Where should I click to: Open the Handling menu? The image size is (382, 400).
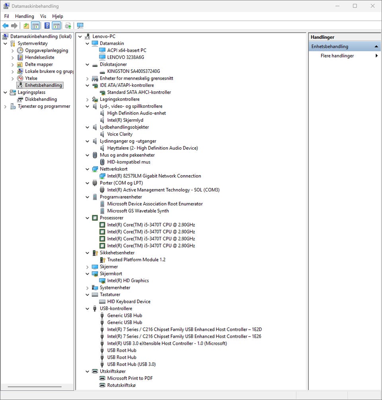[x=25, y=16]
